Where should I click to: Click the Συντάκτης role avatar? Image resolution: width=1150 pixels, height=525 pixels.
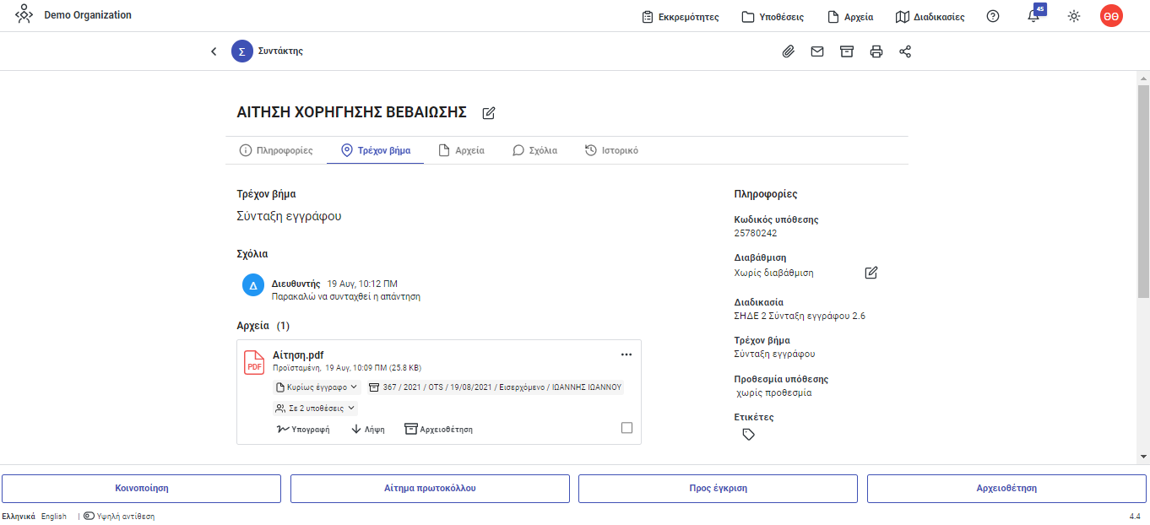pyautogui.click(x=241, y=51)
